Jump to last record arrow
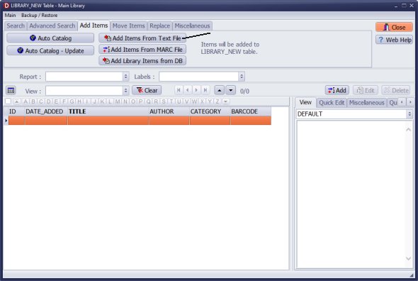Screen dimensions: 418x281 [x=205, y=90]
